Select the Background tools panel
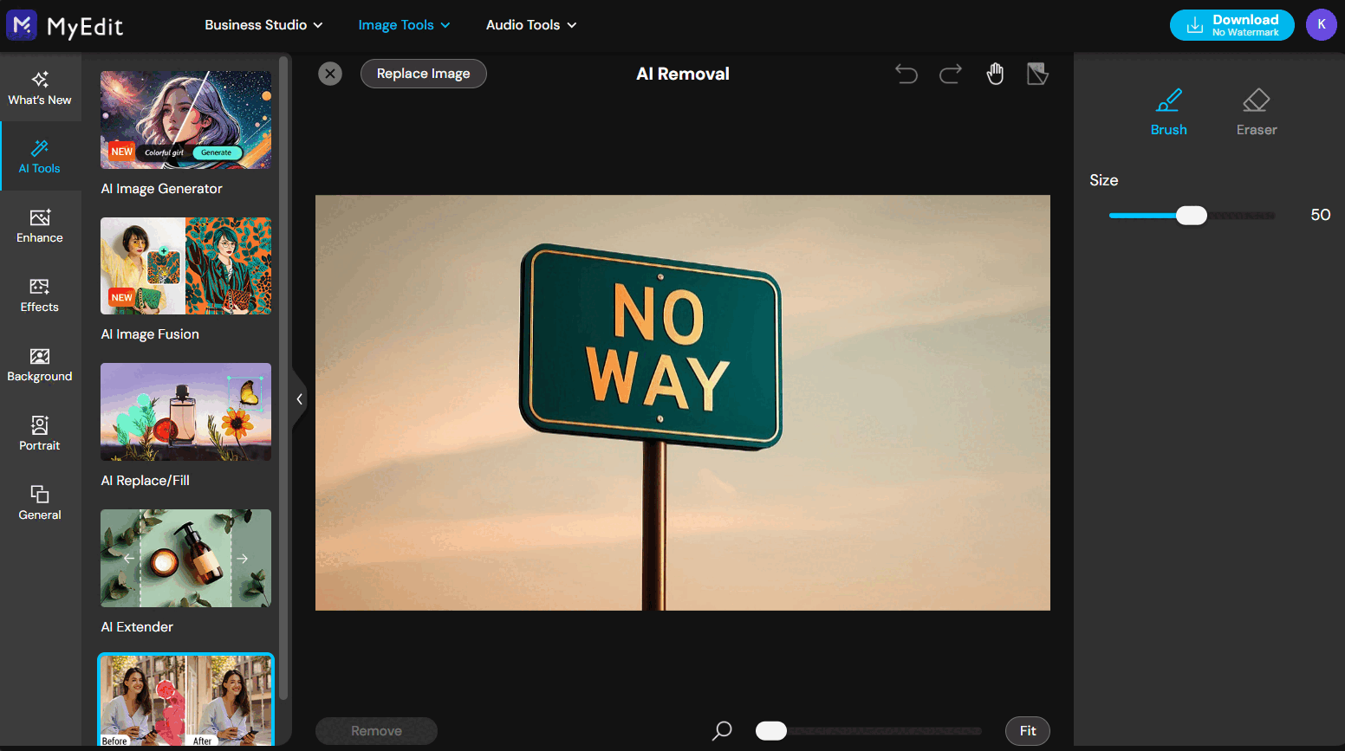 pos(39,365)
